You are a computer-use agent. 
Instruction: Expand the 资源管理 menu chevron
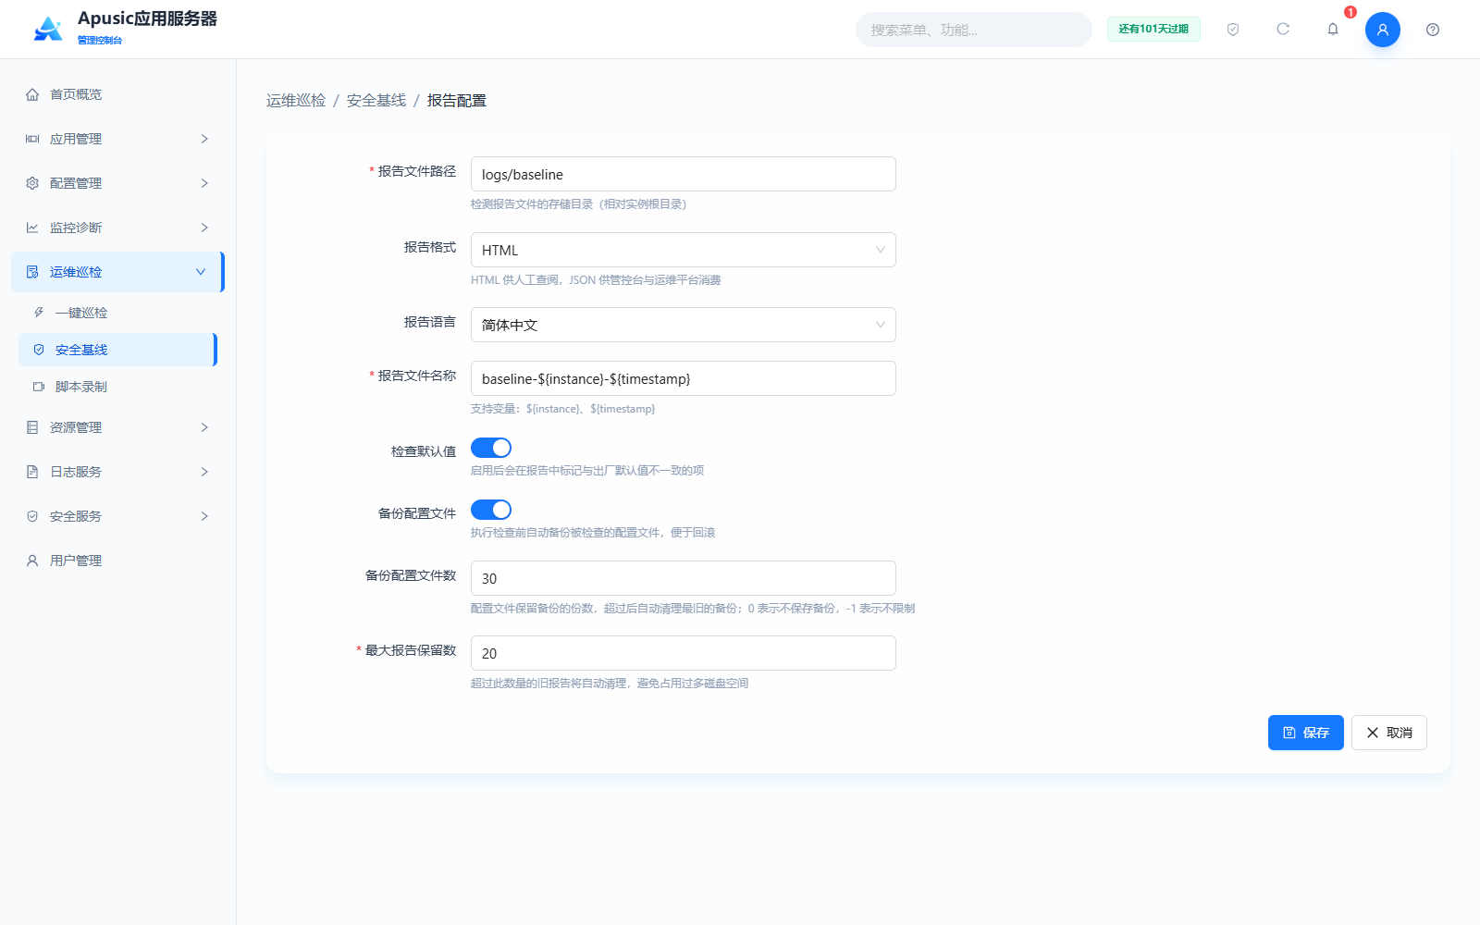[x=204, y=427]
